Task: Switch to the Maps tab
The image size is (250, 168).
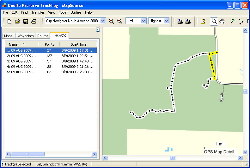Action: click(8, 36)
